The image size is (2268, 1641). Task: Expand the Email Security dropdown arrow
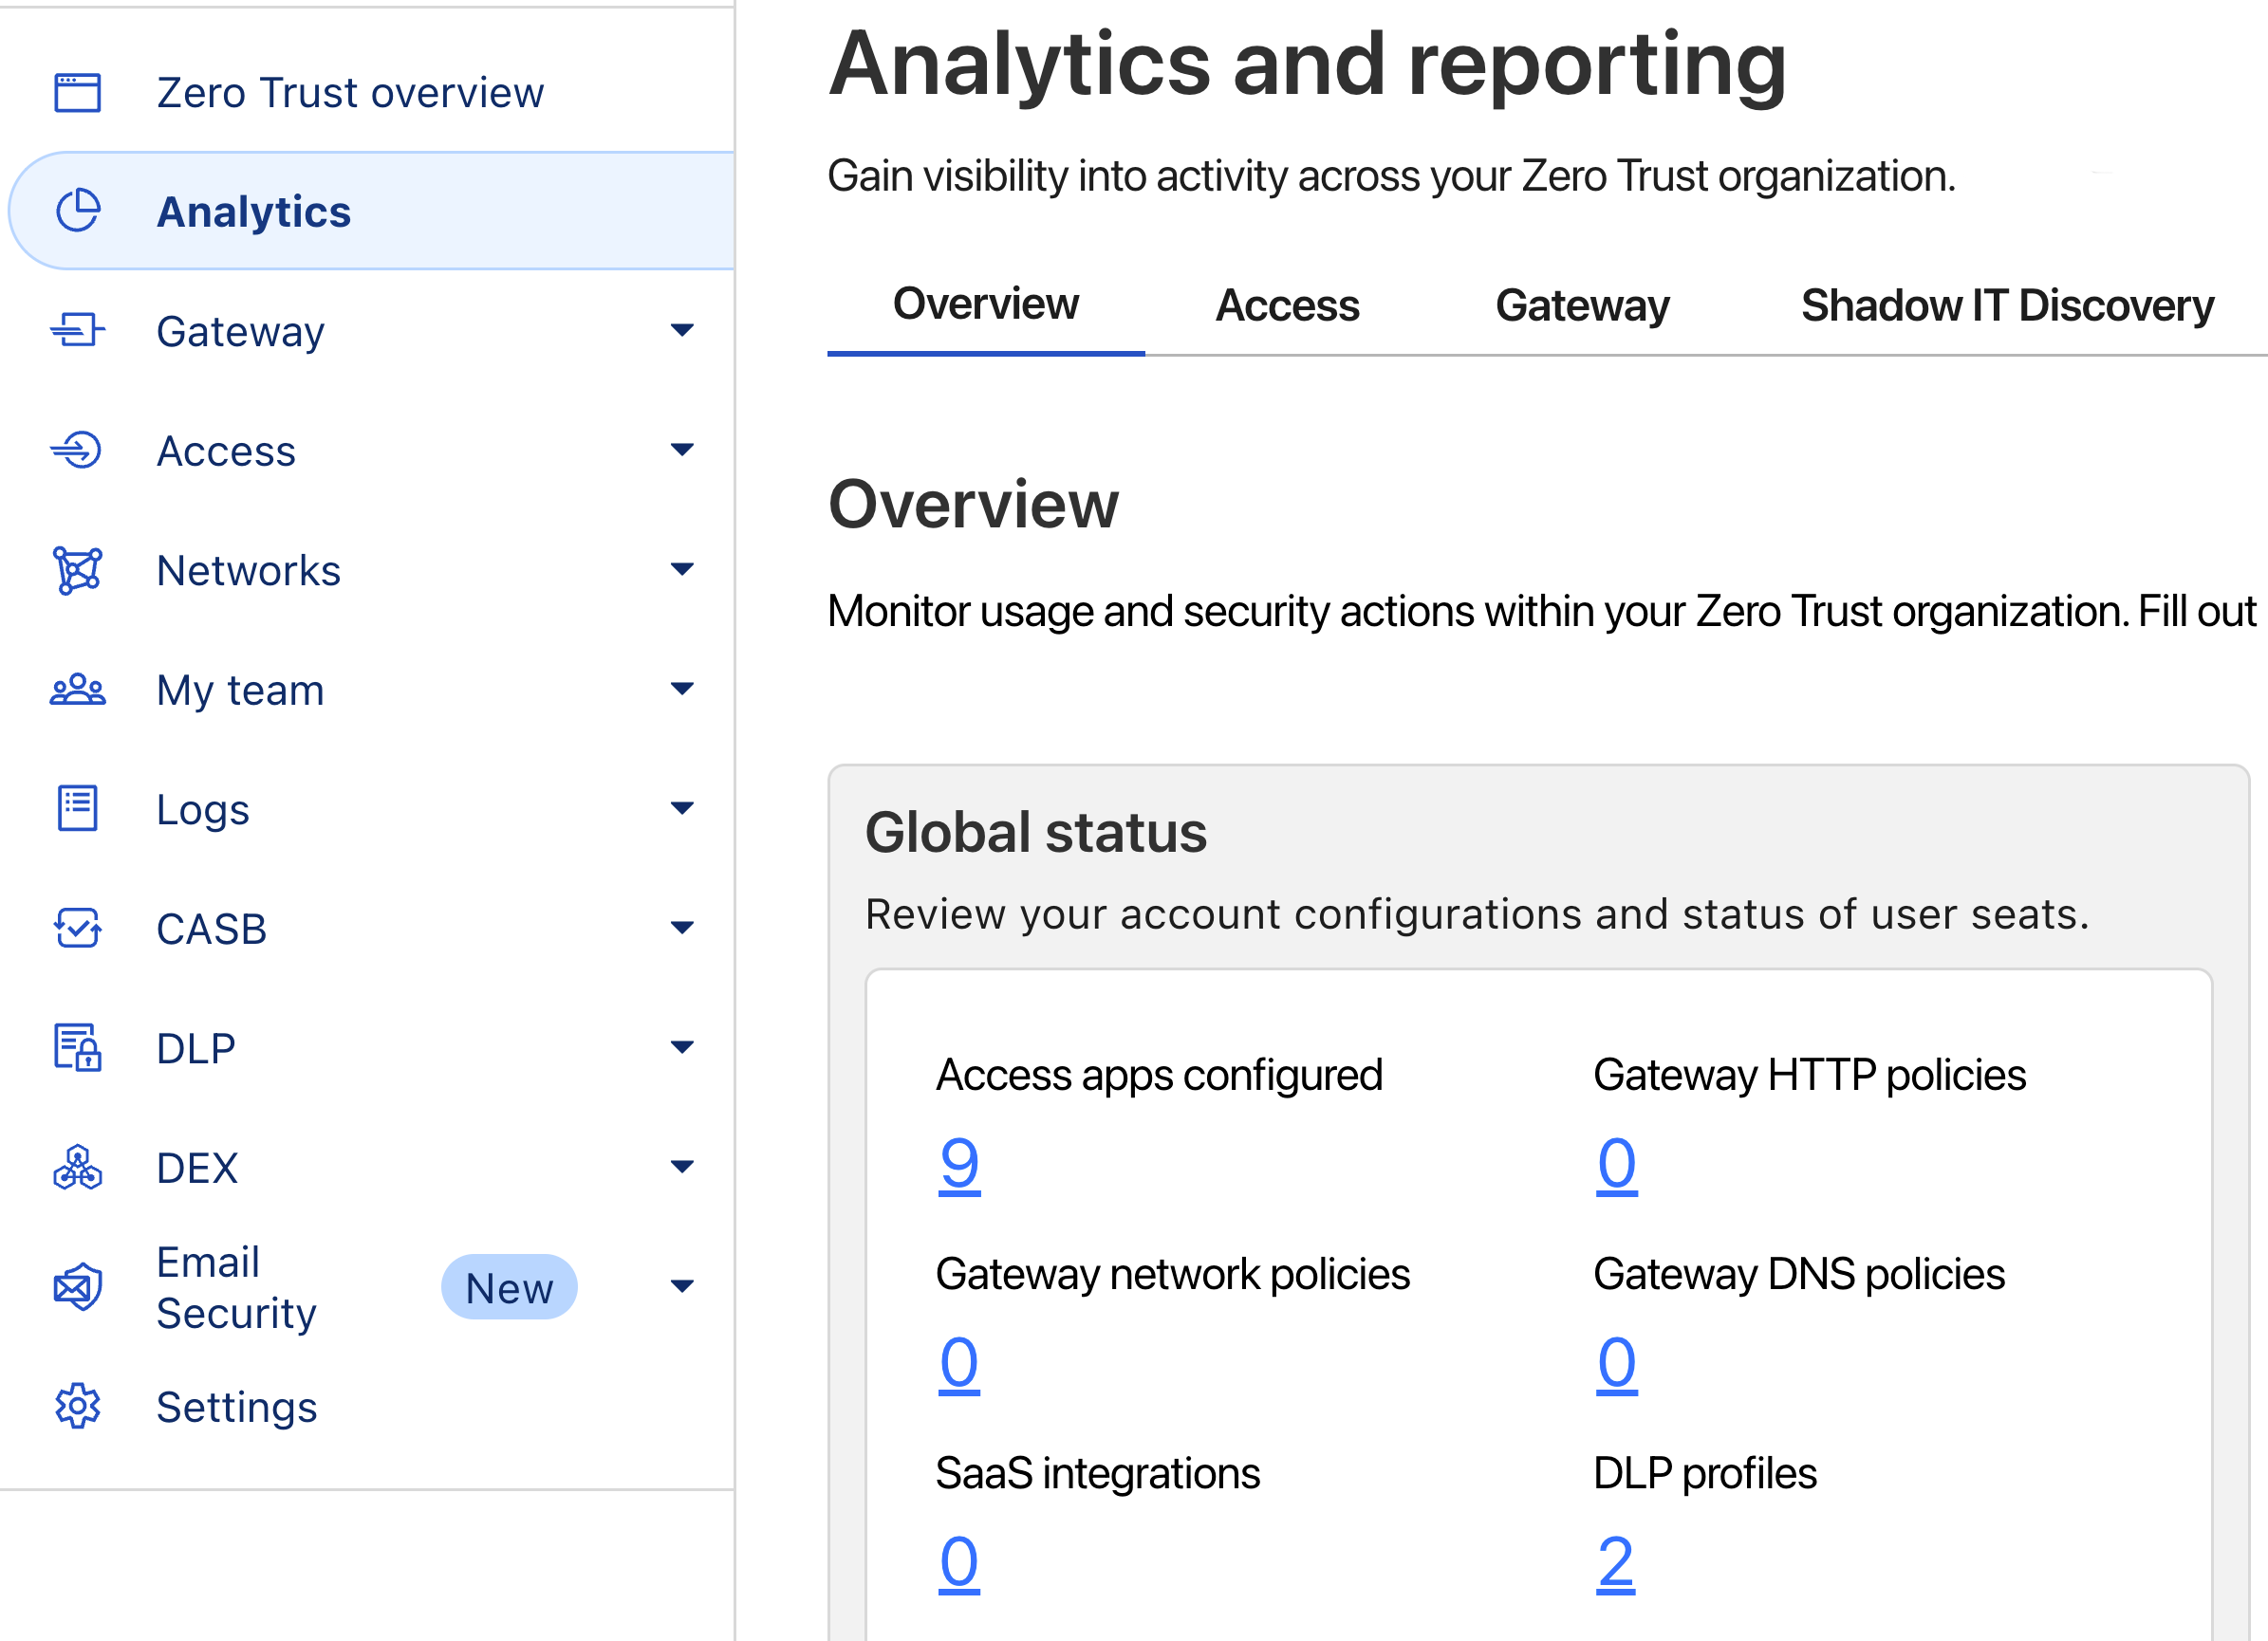(682, 1286)
